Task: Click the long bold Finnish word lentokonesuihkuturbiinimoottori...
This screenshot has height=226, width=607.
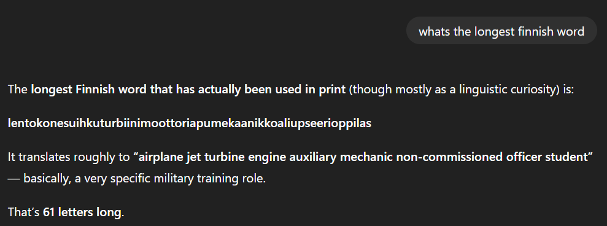Action: click(190, 123)
